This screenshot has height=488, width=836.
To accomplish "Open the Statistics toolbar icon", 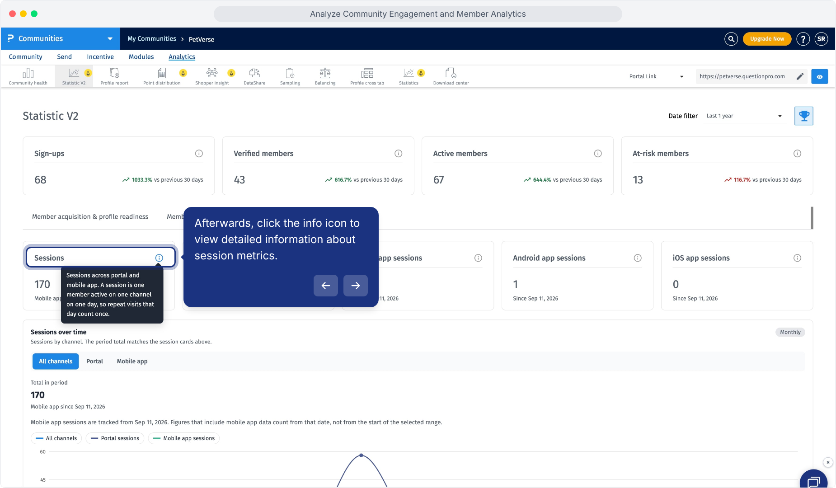I will [x=409, y=76].
